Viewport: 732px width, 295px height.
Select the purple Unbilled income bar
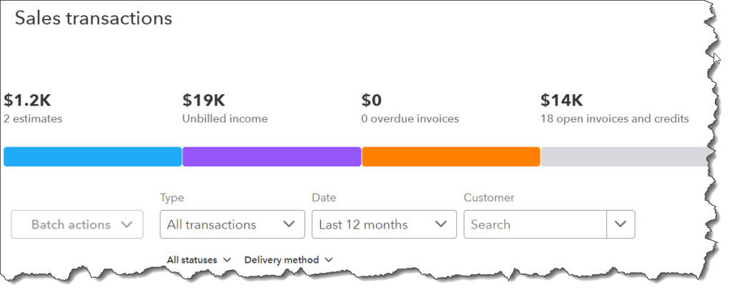[272, 157]
